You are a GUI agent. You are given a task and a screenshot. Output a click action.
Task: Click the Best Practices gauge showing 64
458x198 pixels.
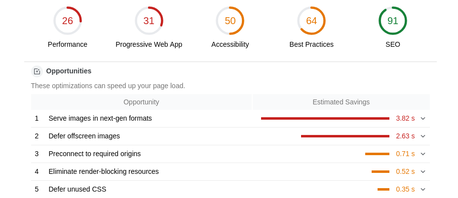(311, 21)
